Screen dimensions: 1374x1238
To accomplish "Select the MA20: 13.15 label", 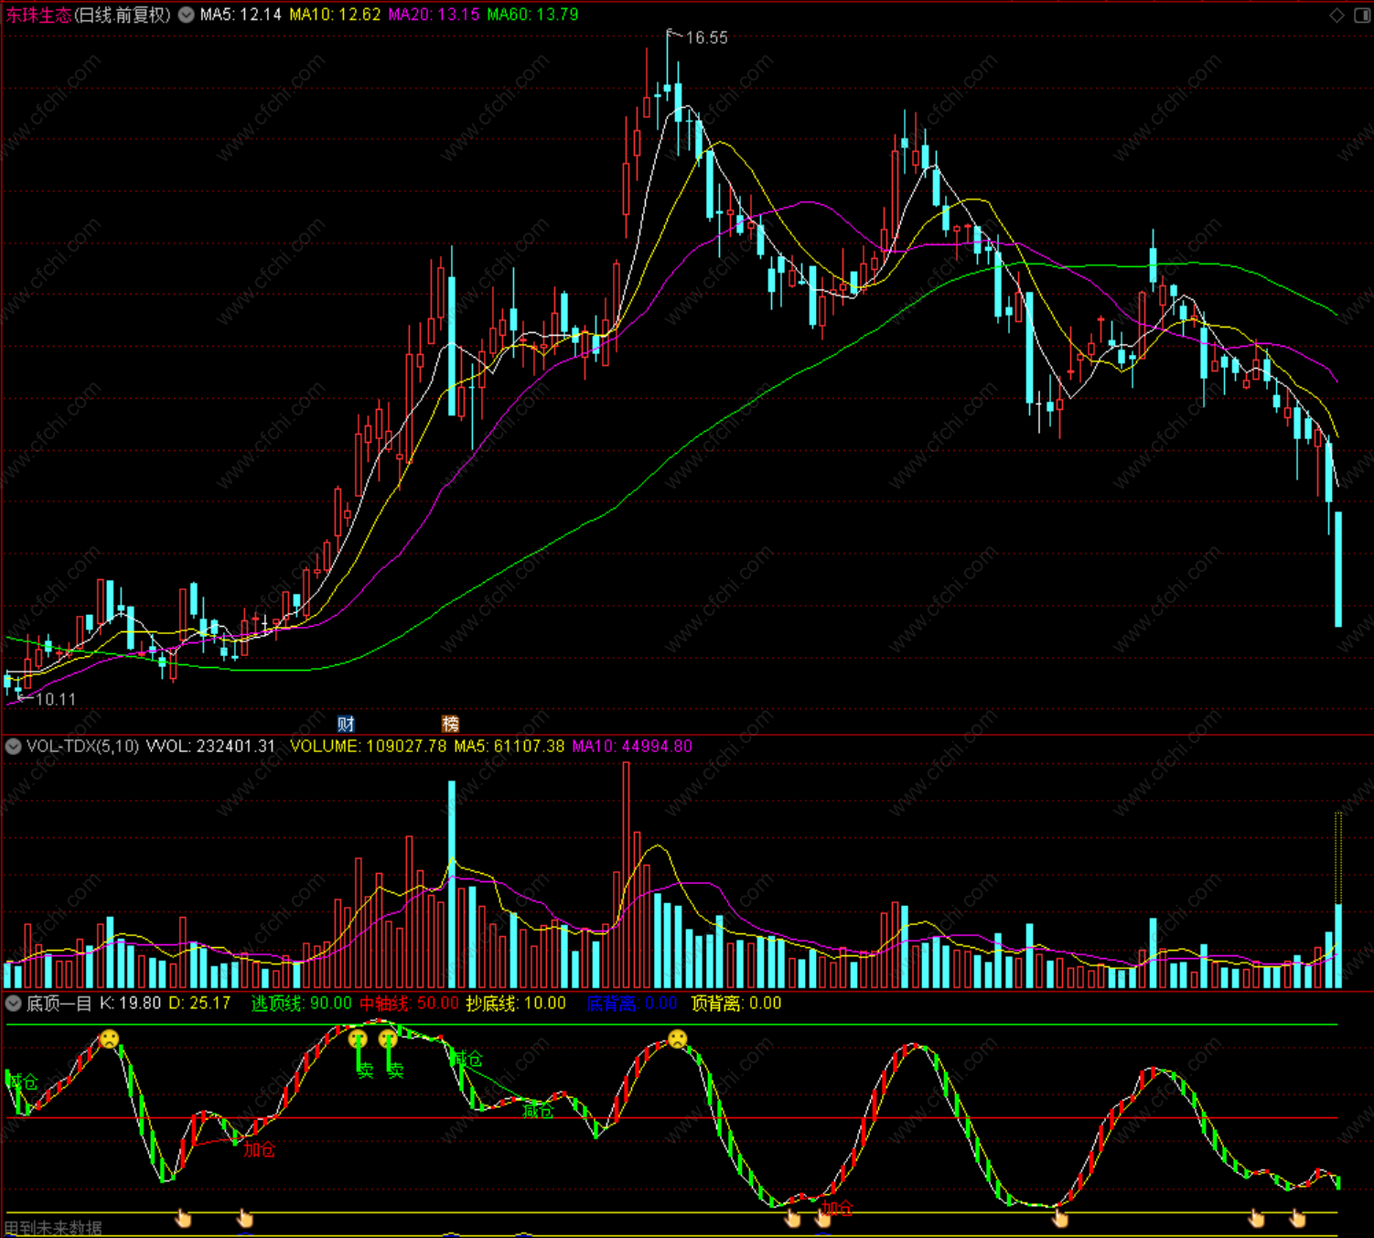I will click(x=434, y=15).
